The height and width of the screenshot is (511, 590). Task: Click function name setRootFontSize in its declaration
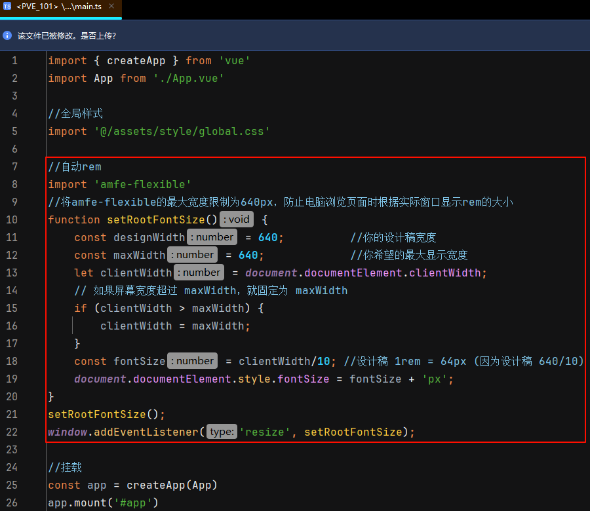click(x=156, y=219)
